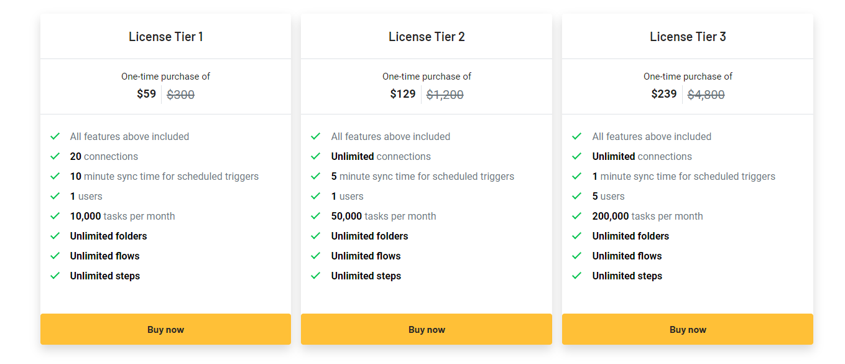Click checkmark beside 20 connections
Viewport: 845px width, 364px height.
coord(55,156)
